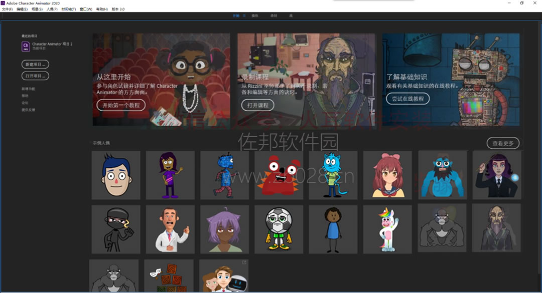
Task: Open the 帮助 link in the sidebar
Action: point(25,96)
